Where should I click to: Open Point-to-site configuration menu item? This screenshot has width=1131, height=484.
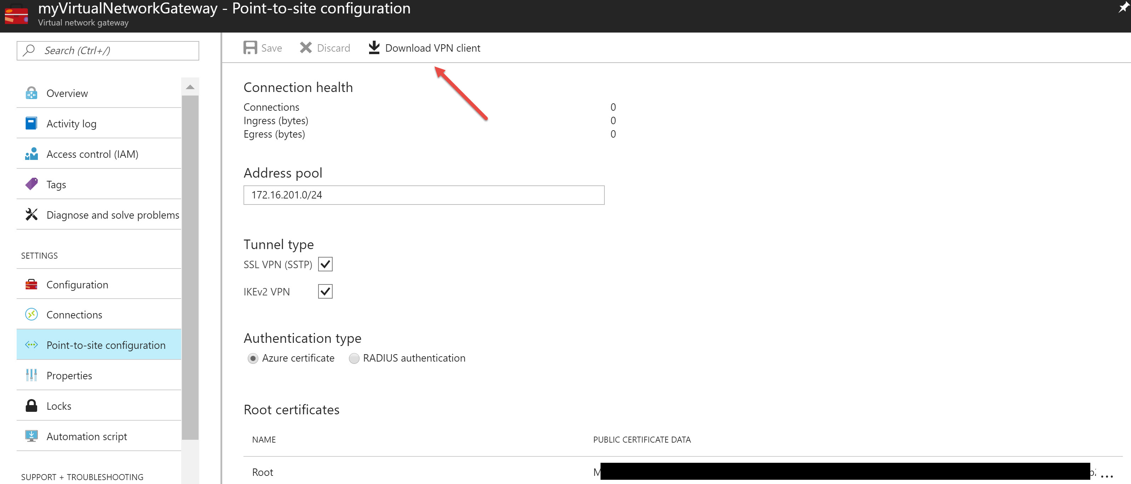105,345
